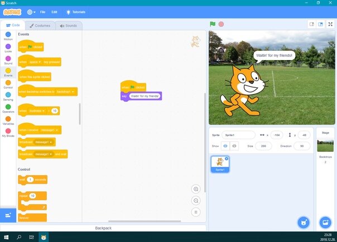Viewport: 337px width, 242px height.
Task: Open Windows Task View
Action: 31,237
